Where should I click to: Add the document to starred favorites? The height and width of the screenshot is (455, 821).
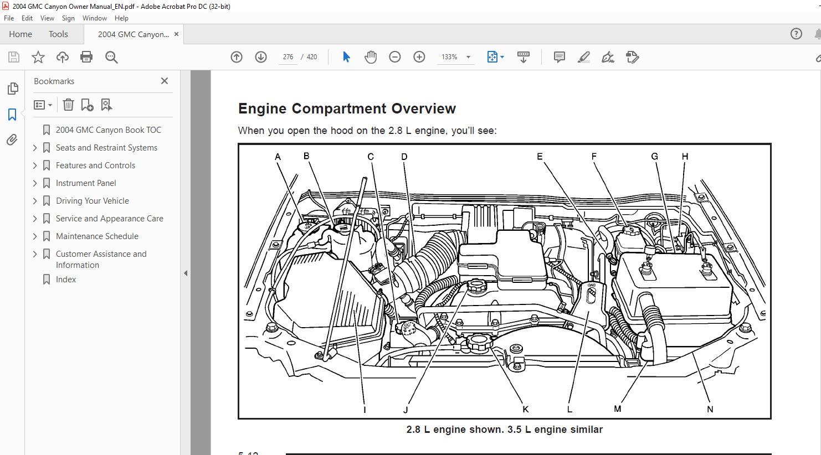[x=38, y=57]
